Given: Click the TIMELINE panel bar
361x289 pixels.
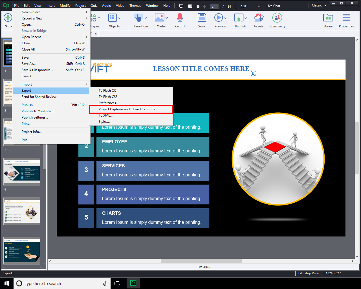Looking at the screenshot, I should point(203,267).
